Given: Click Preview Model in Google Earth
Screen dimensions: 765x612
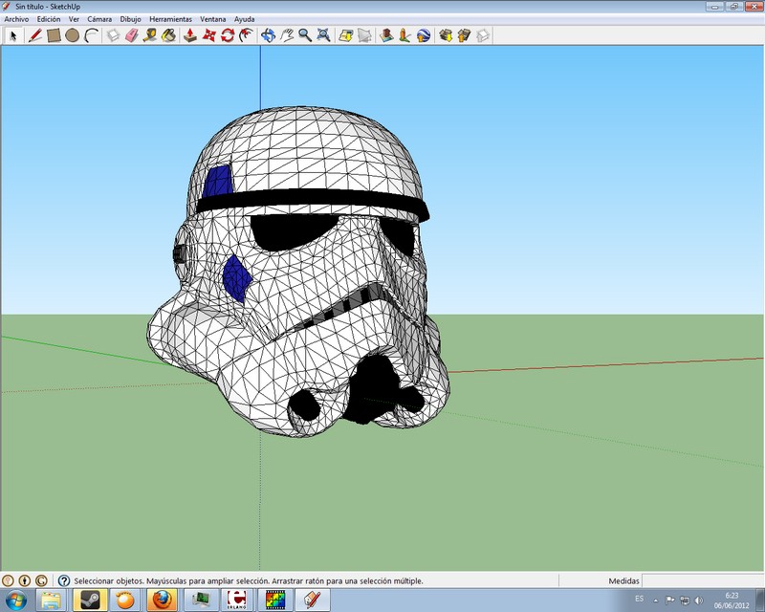Looking at the screenshot, I should pos(424,35).
